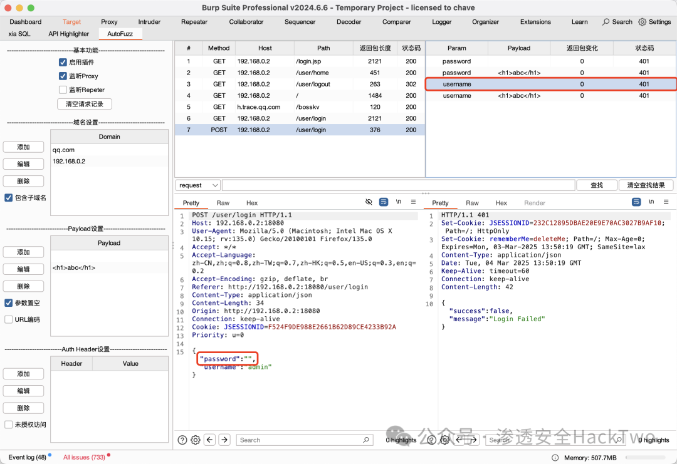This screenshot has height=464, width=677.
Task: Click the blue Event log notification dot
Action: 50,455
